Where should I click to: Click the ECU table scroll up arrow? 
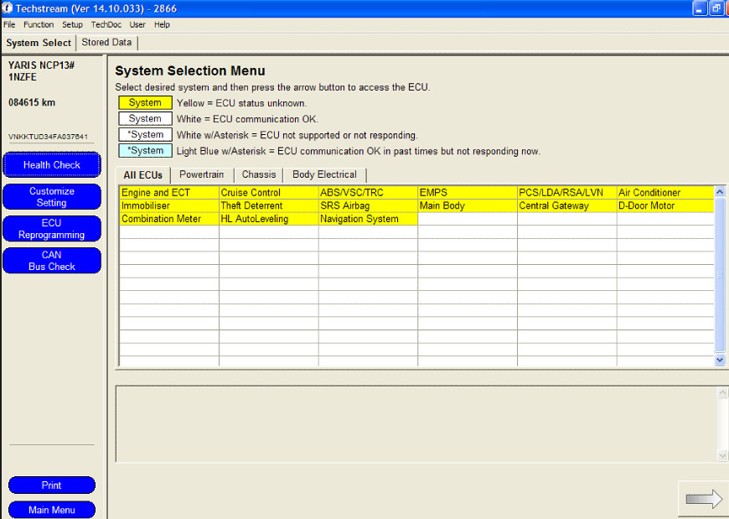click(720, 192)
